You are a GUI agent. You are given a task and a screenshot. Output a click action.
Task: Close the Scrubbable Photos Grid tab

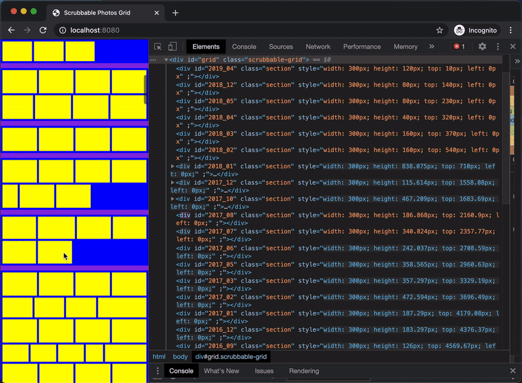pos(157,12)
